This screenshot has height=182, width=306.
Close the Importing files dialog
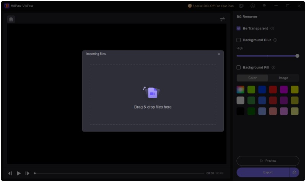(x=219, y=54)
